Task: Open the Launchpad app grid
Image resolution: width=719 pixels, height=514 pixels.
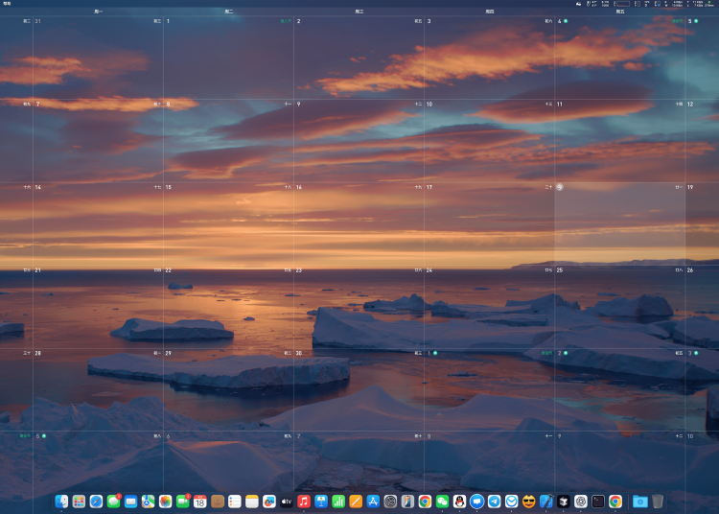Action: pyautogui.click(x=79, y=502)
